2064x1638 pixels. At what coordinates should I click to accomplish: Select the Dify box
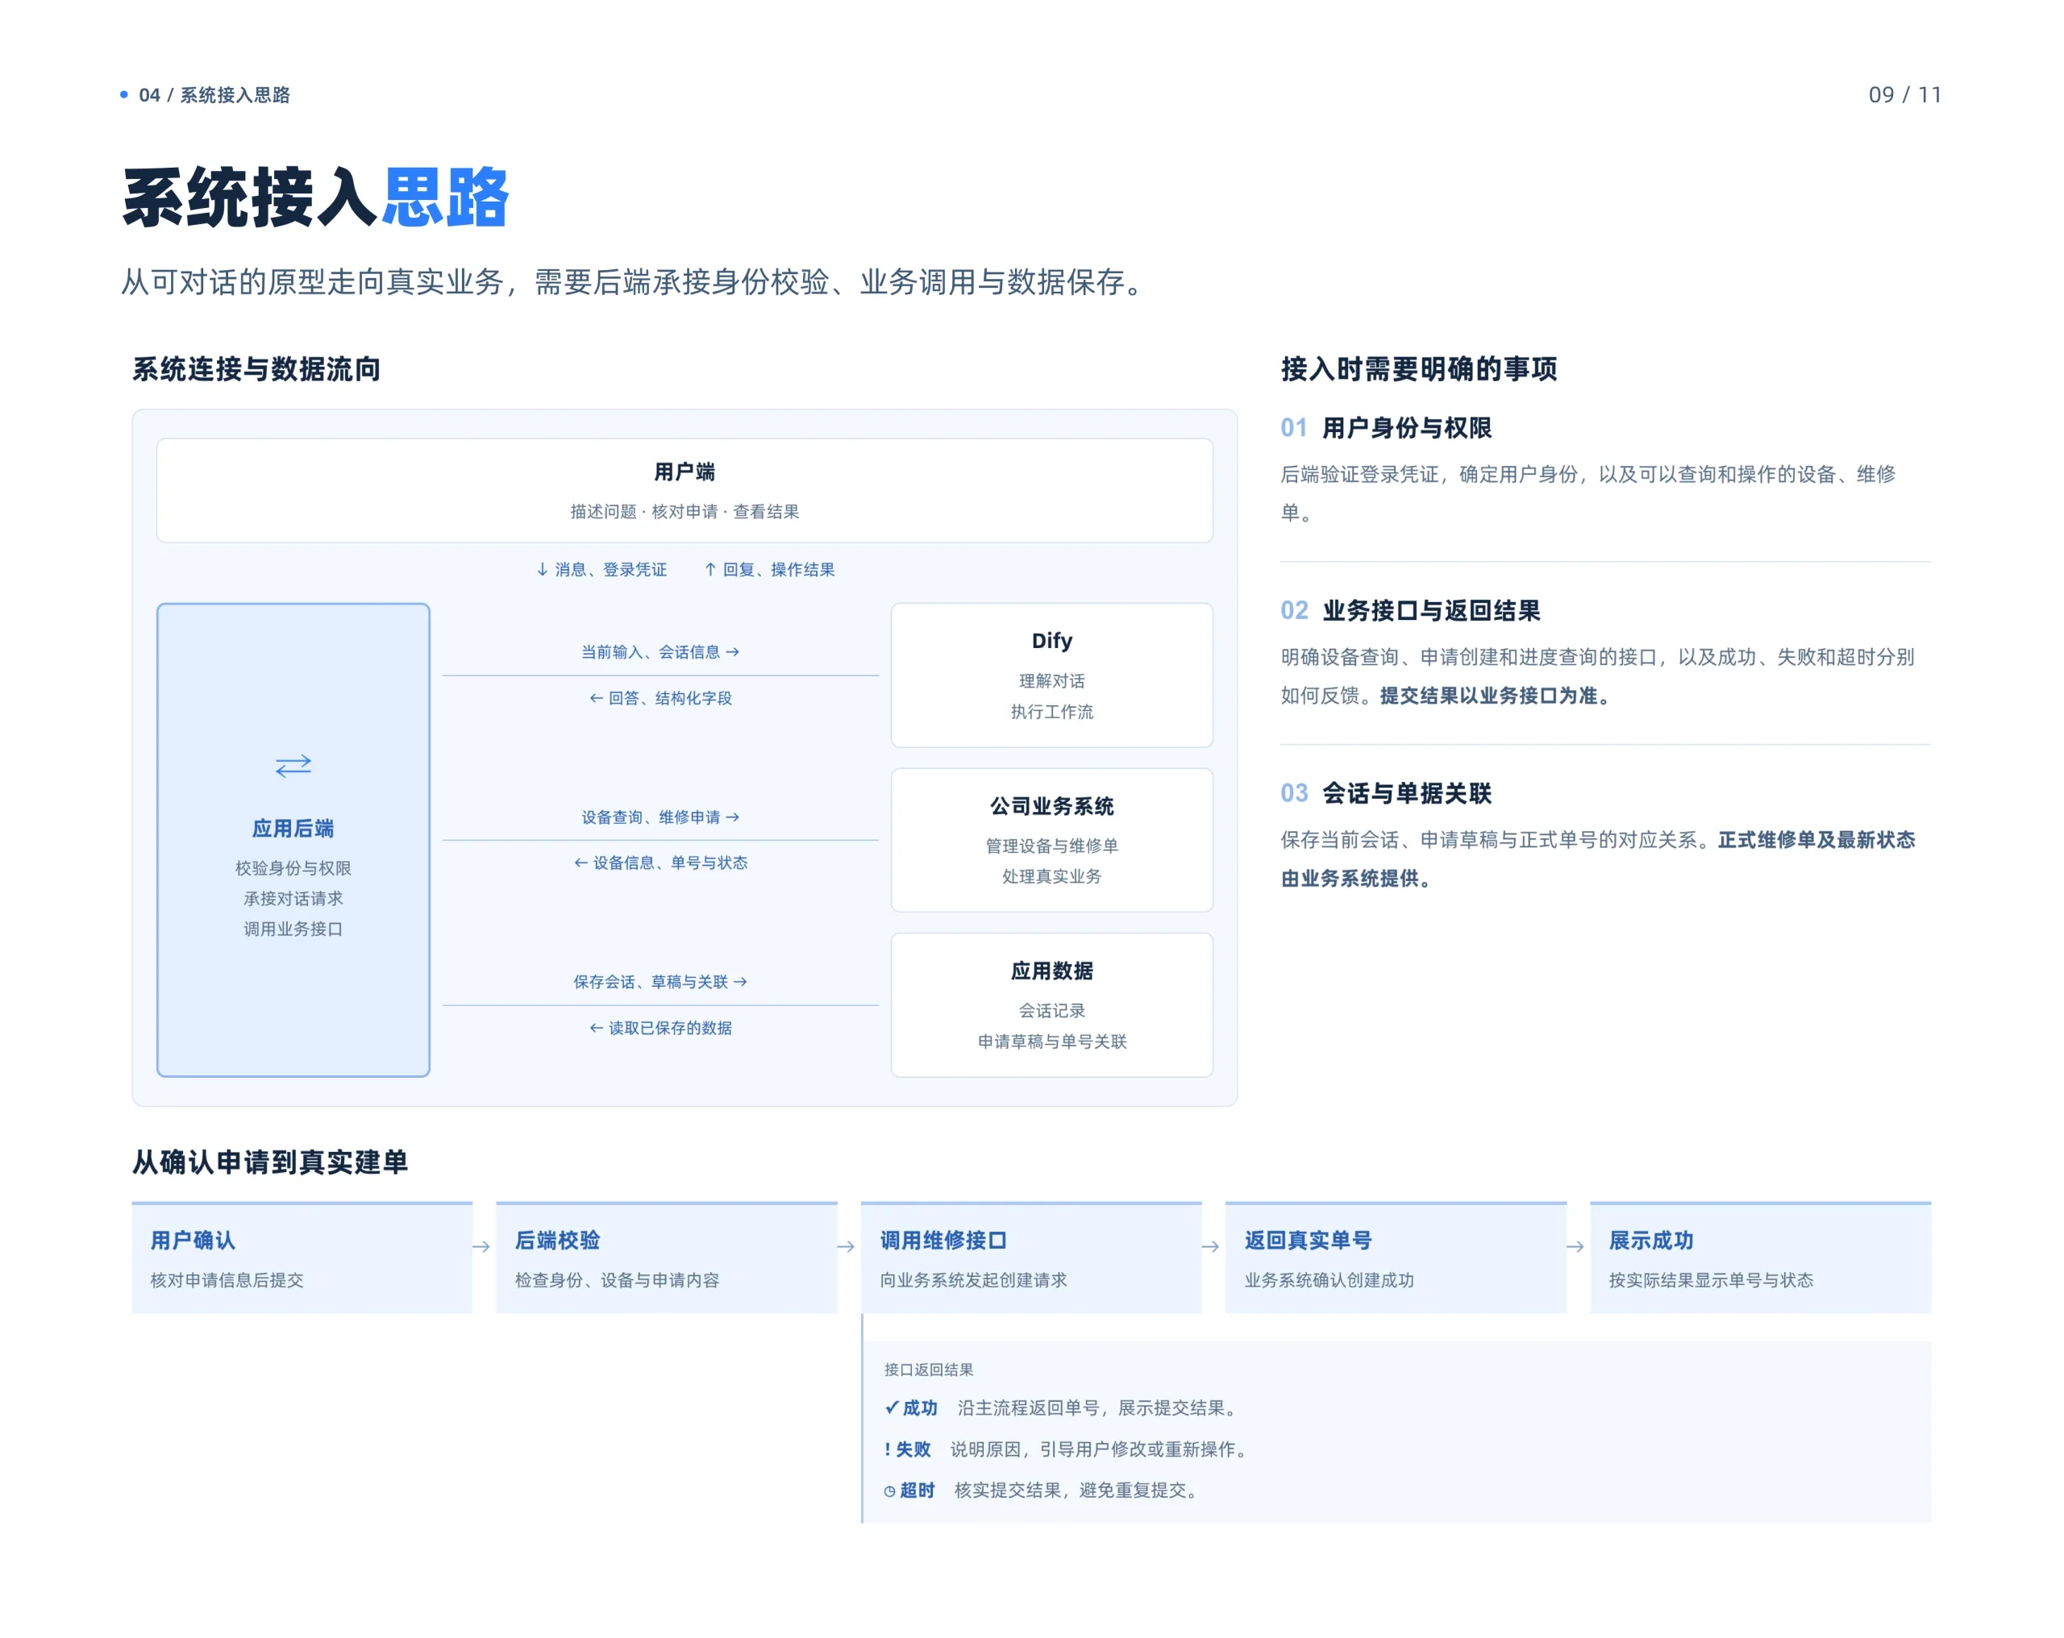point(1052,675)
